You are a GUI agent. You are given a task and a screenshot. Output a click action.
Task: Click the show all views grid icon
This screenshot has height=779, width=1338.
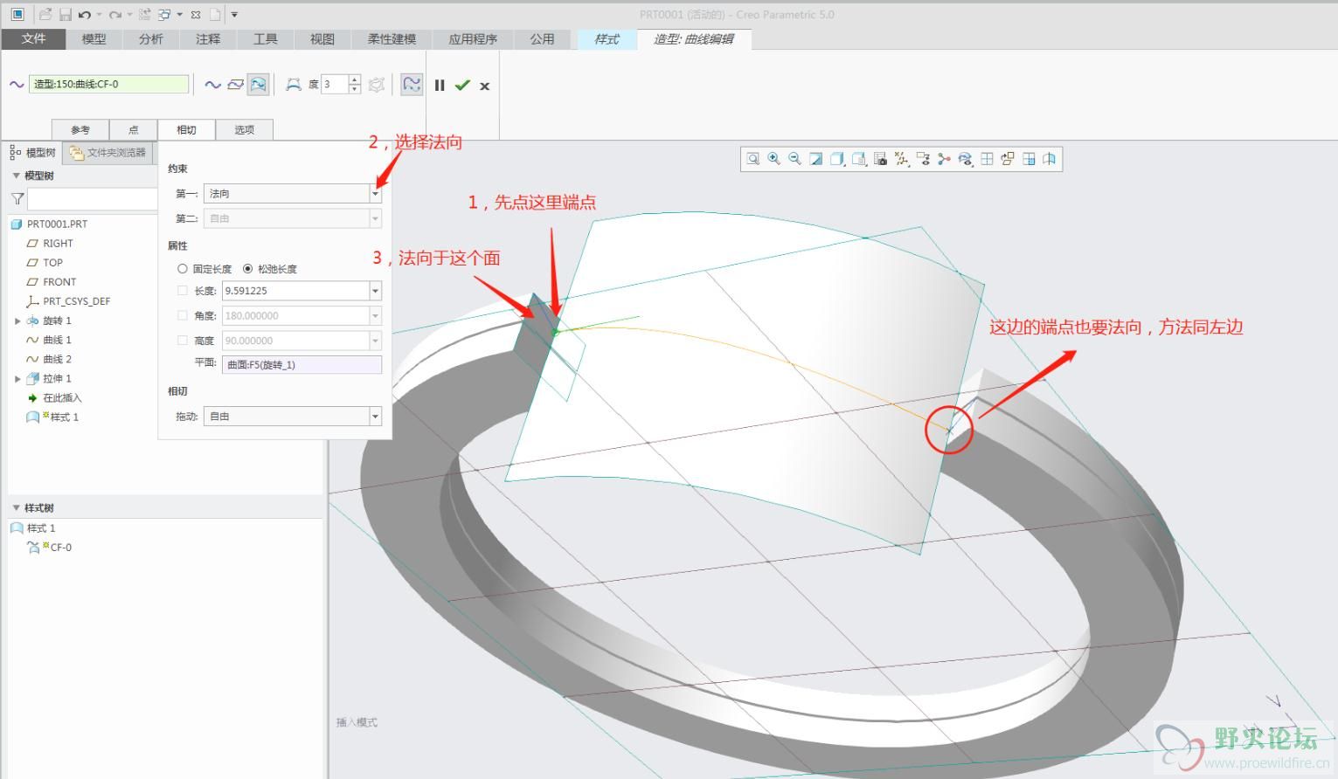coord(1029,159)
